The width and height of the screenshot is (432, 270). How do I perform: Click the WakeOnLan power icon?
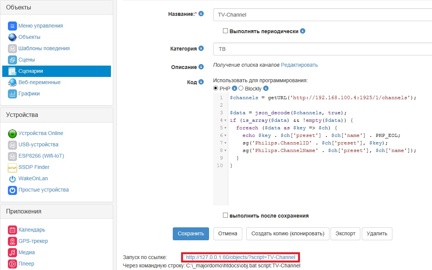(12, 179)
